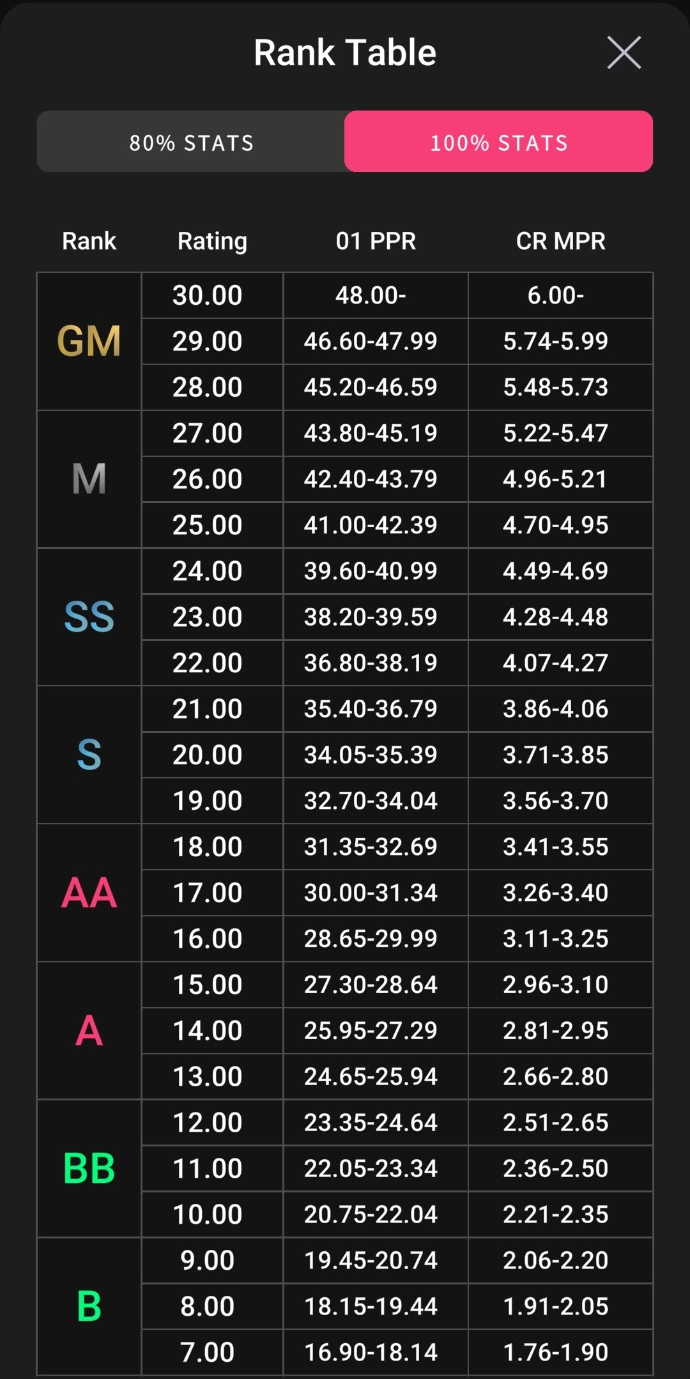This screenshot has height=1379, width=690.
Task: Select the 4.49-4.69 MPR cell
Action: (x=555, y=571)
